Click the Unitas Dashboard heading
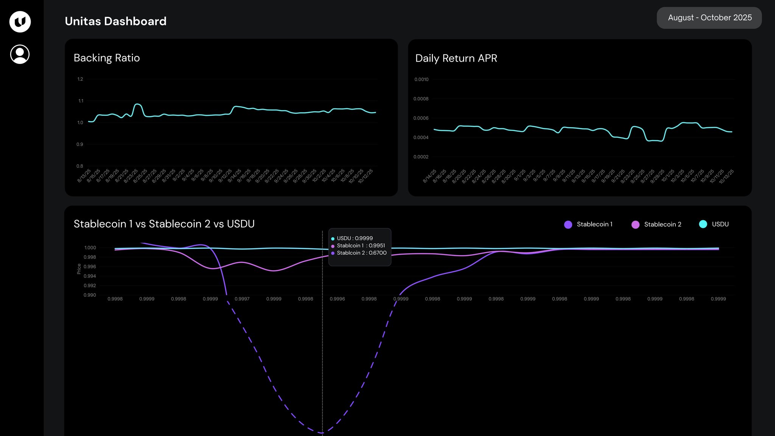 115,21
